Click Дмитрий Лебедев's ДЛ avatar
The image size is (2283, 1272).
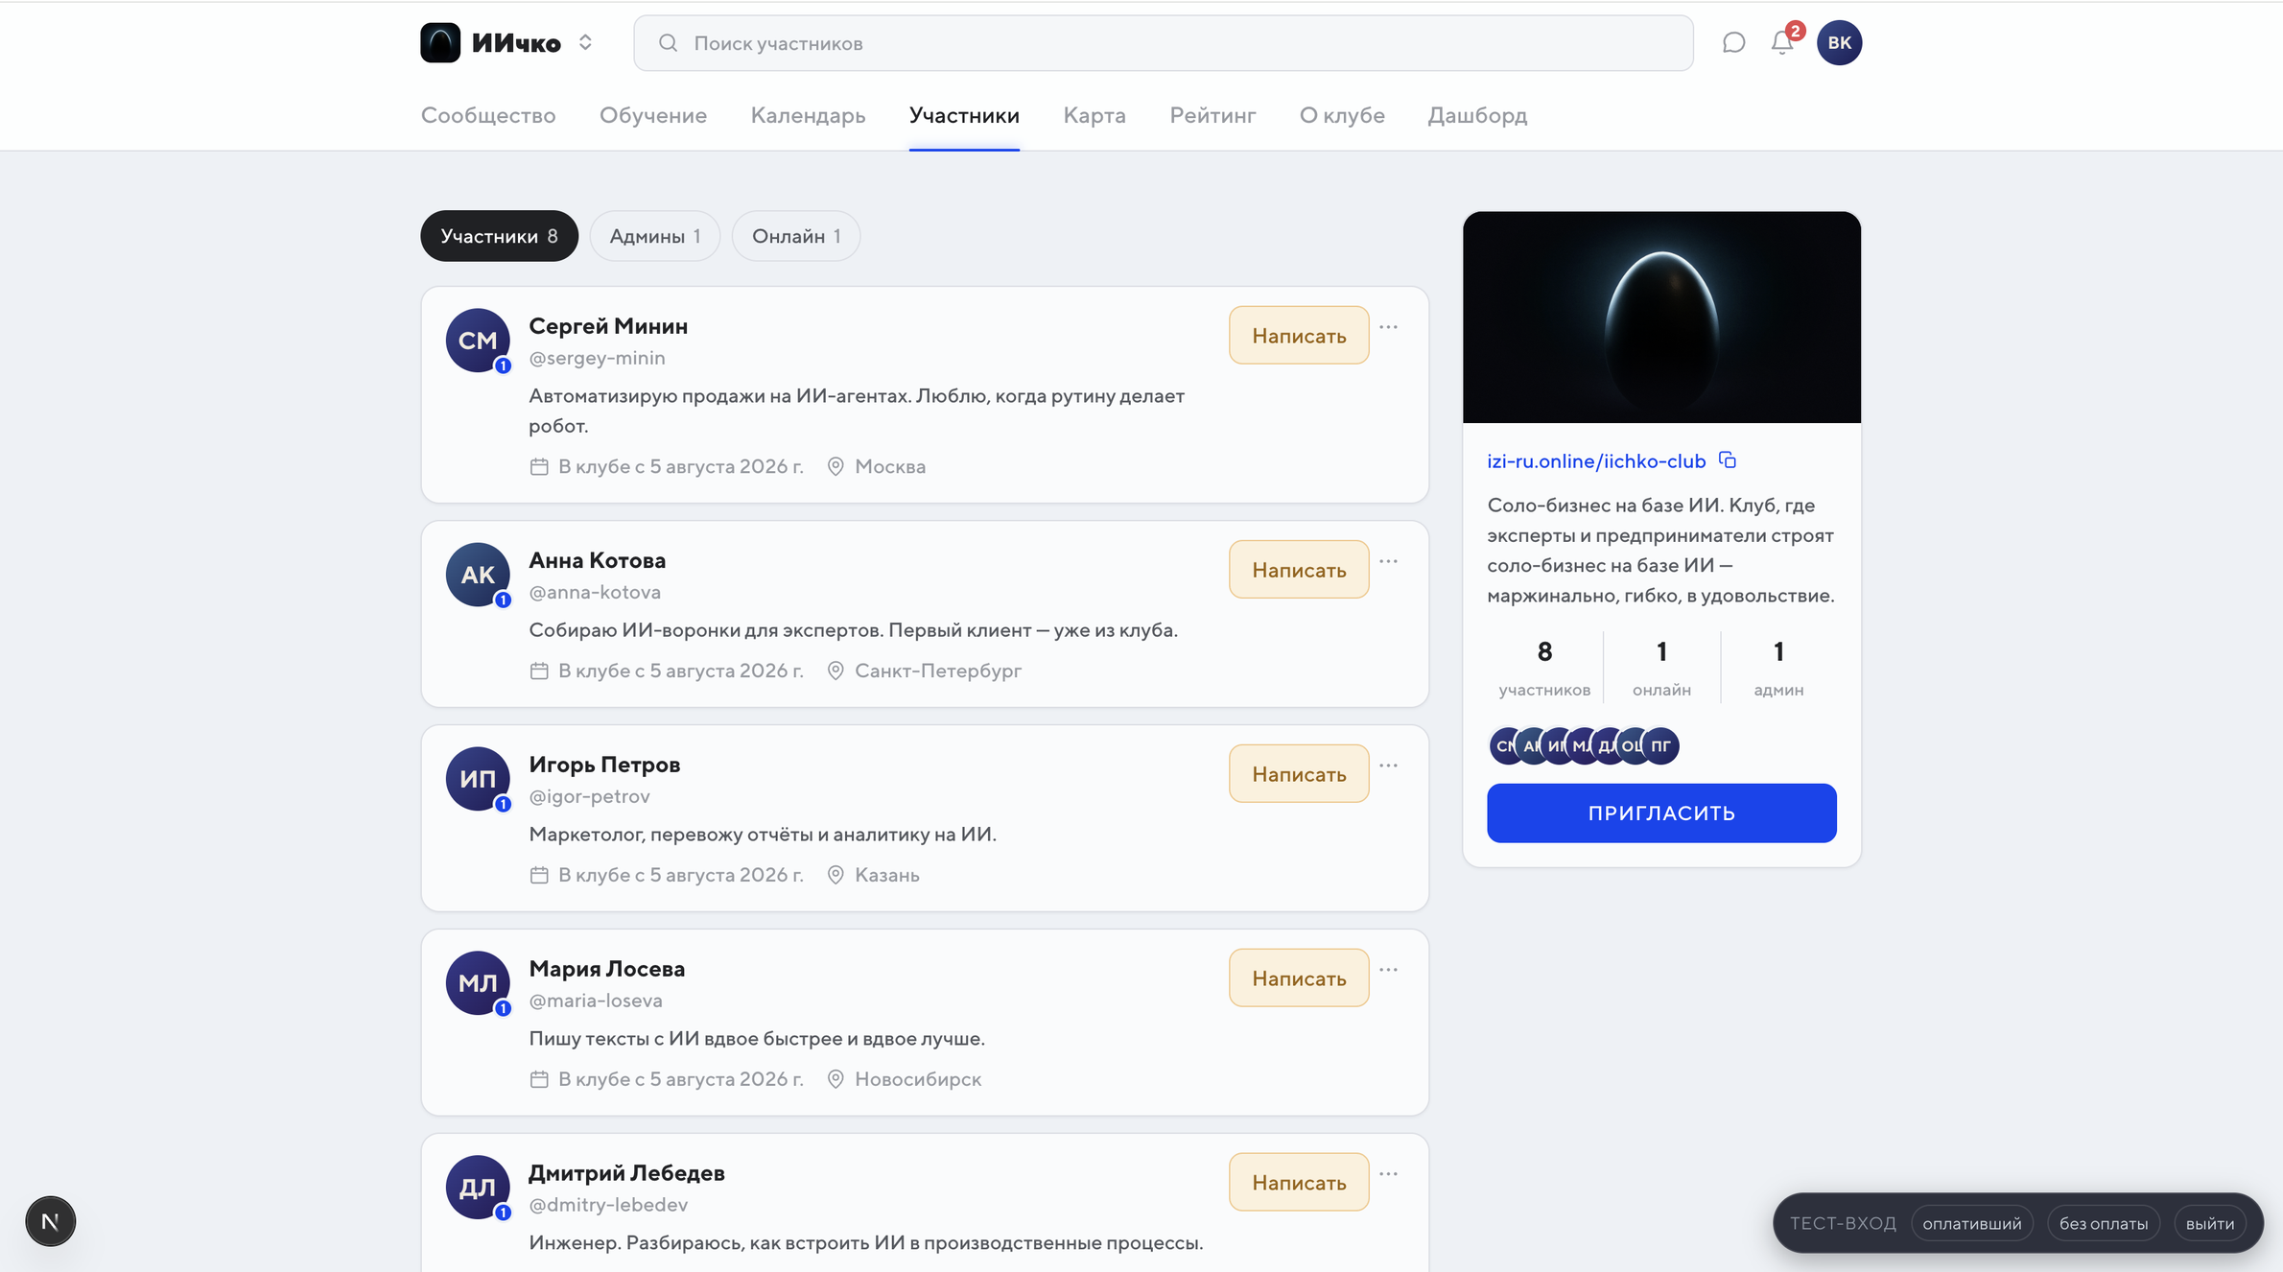(478, 1187)
